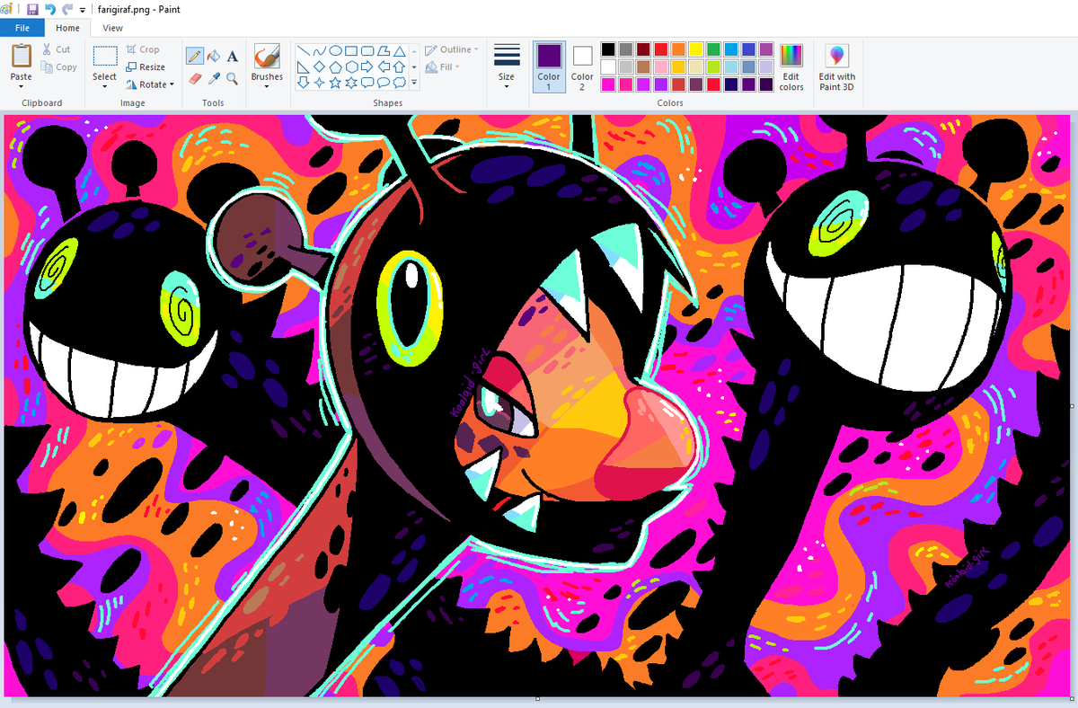
Task: Switch to the View tab
Action: (x=112, y=28)
